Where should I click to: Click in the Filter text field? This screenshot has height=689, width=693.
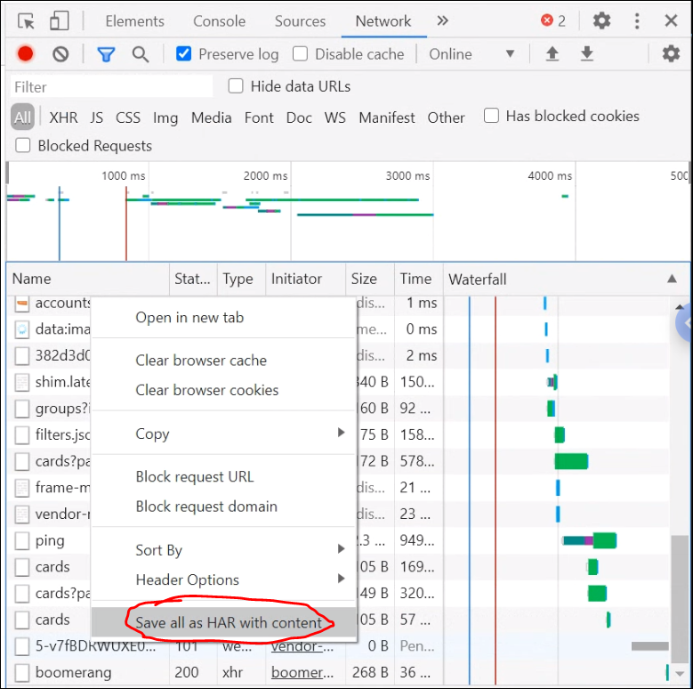(111, 86)
